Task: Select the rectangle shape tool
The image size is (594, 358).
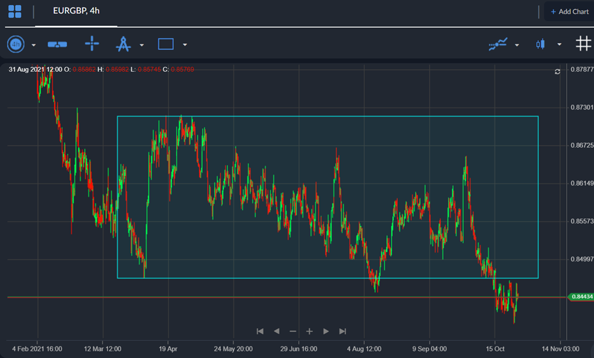Action: point(166,44)
